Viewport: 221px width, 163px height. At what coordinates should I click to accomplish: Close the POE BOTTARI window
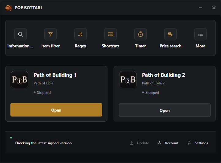[x=214, y=8]
